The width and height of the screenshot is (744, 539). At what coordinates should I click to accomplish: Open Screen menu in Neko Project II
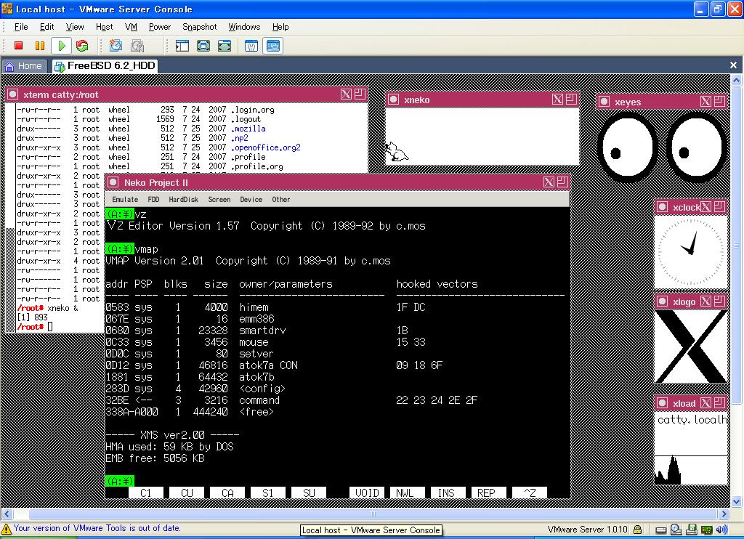pyautogui.click(x=219, y=199)
